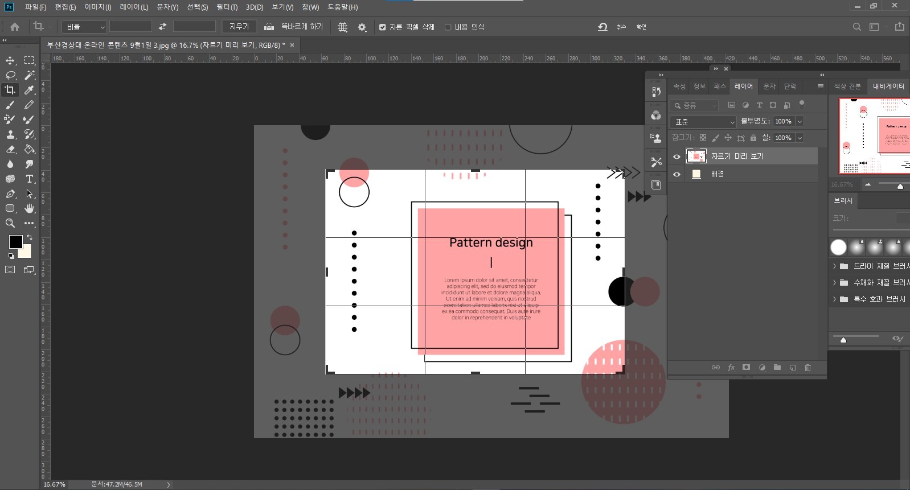Select the Zoom tool in toolbar

point(10,223)
